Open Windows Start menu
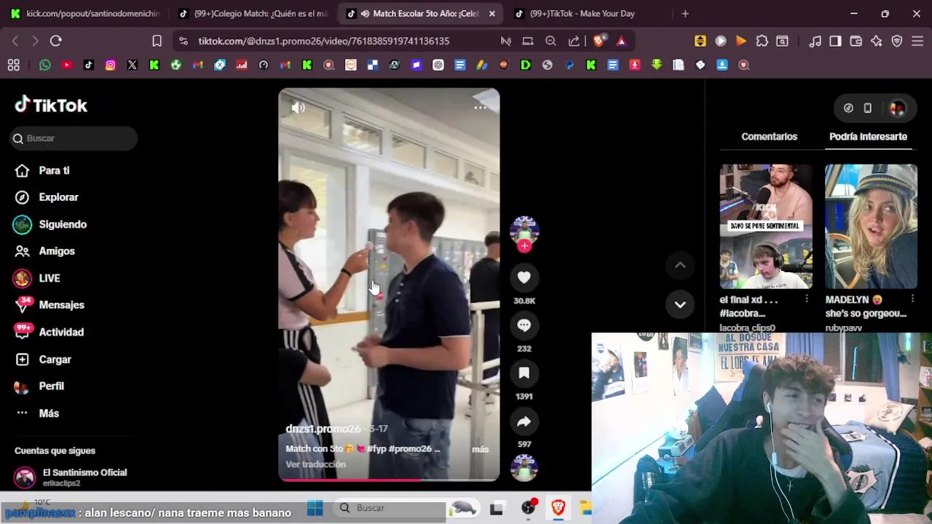Image resolution: width=932 pixels, height=524 pixels. (x=315, y=508)
